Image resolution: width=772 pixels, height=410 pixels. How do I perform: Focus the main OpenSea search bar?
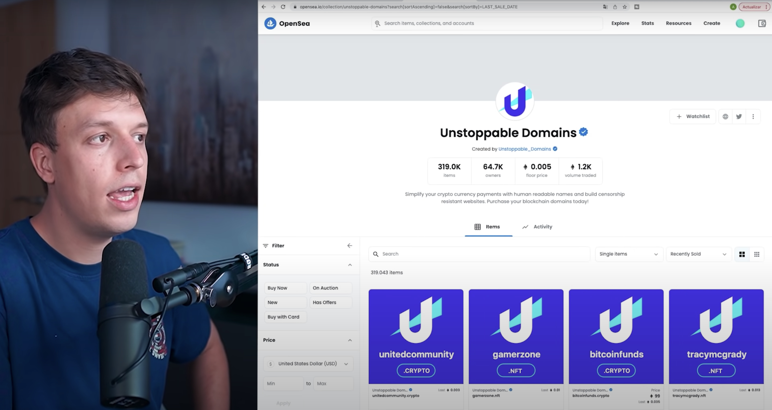coord(487,23)
